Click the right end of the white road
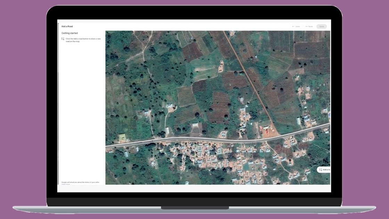 tap(328, 123)
